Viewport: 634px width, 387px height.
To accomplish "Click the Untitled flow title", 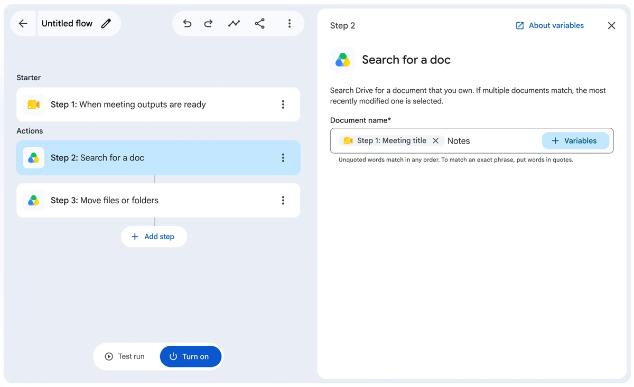I will coord(67,23).
